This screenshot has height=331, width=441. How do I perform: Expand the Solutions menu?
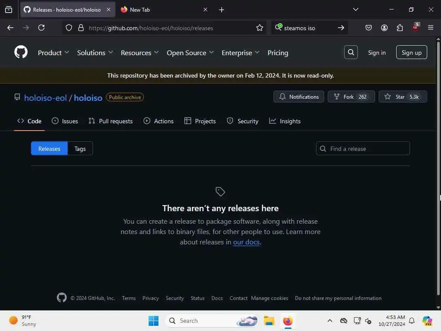click(x=95, y=53)
